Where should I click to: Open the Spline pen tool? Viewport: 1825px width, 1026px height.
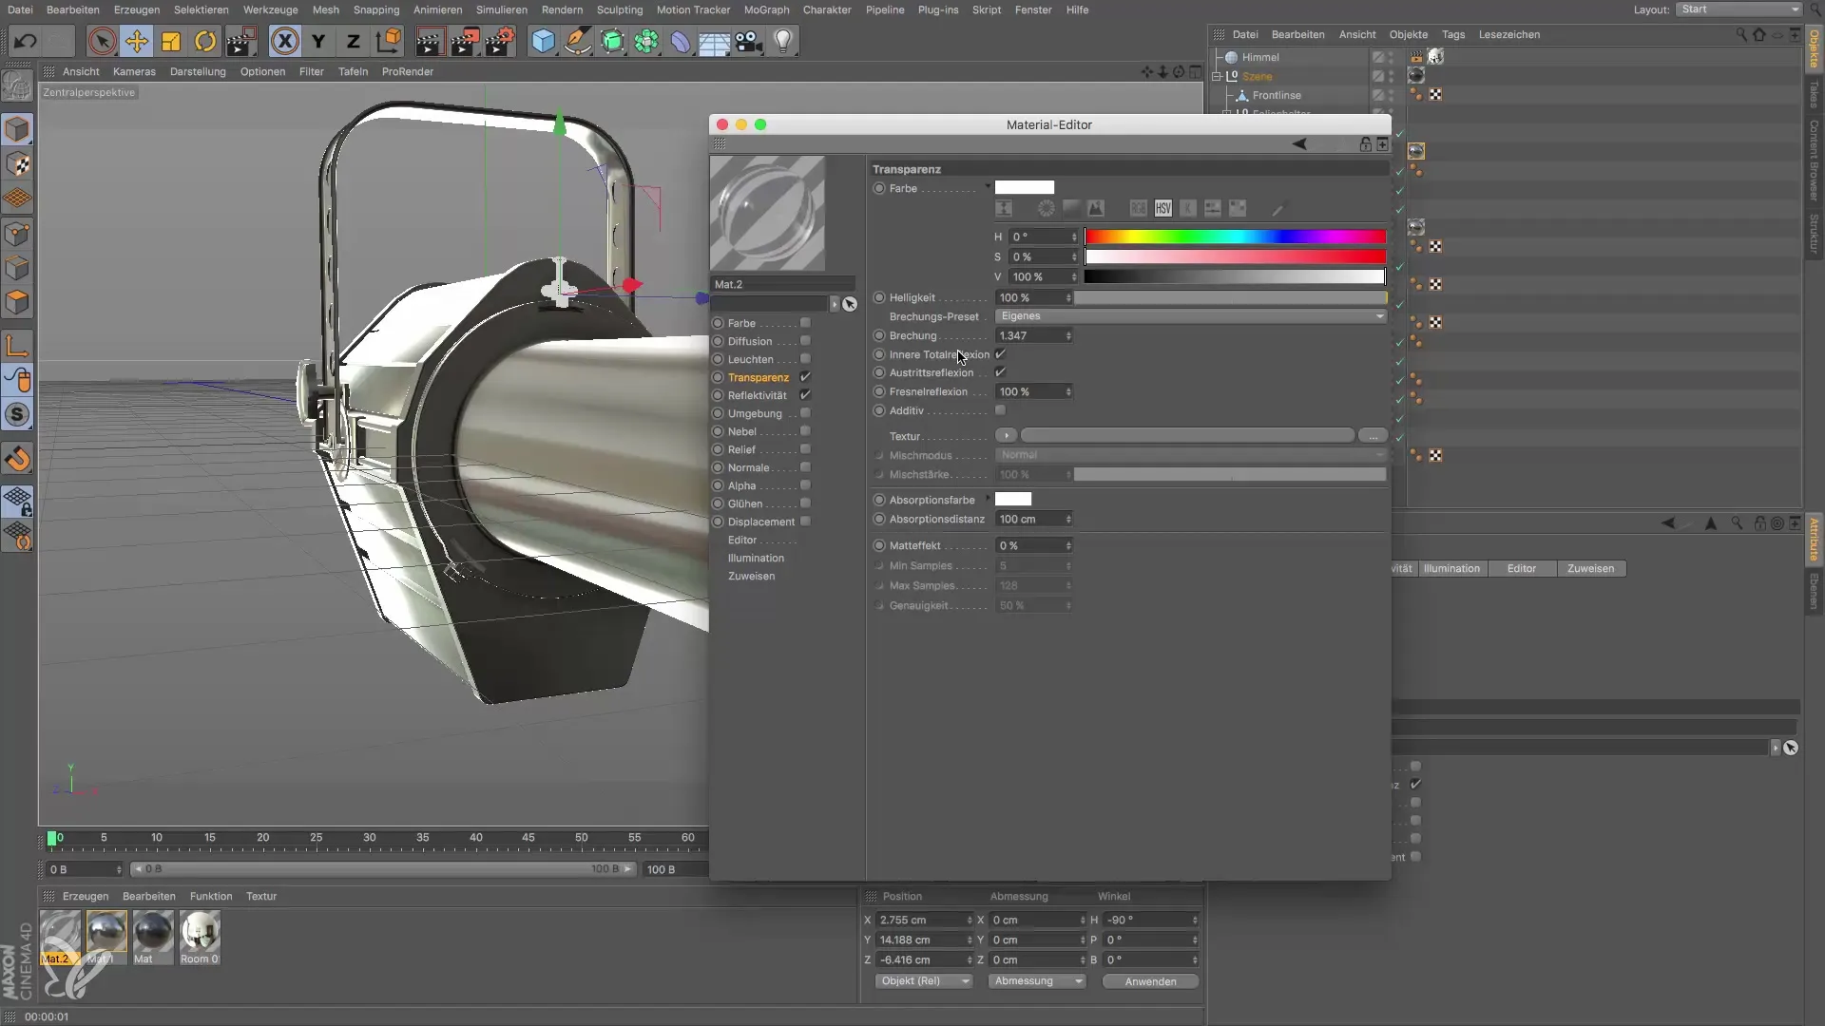(x=577, y=41)
